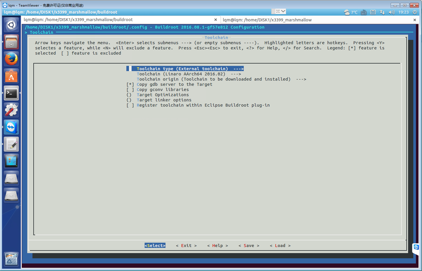This screenshot has width=422, height=271.
Task: Click the Exit button at the bottom
Action: [186, 246]
